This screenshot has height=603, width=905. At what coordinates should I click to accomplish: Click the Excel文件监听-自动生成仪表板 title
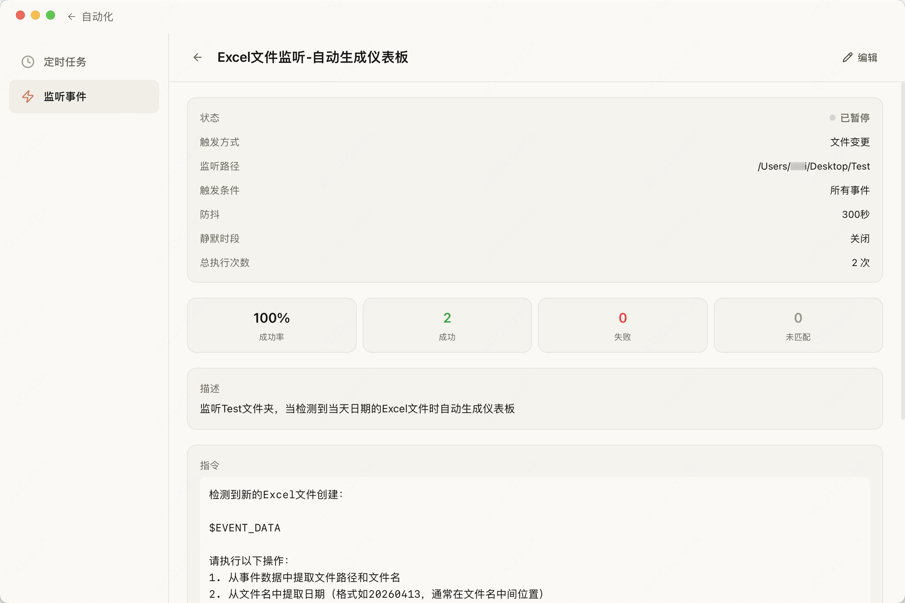pyautogui.click(x=313, y=57)
